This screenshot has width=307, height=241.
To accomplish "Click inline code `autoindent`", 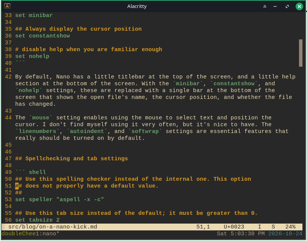I will tap(87, 131).
